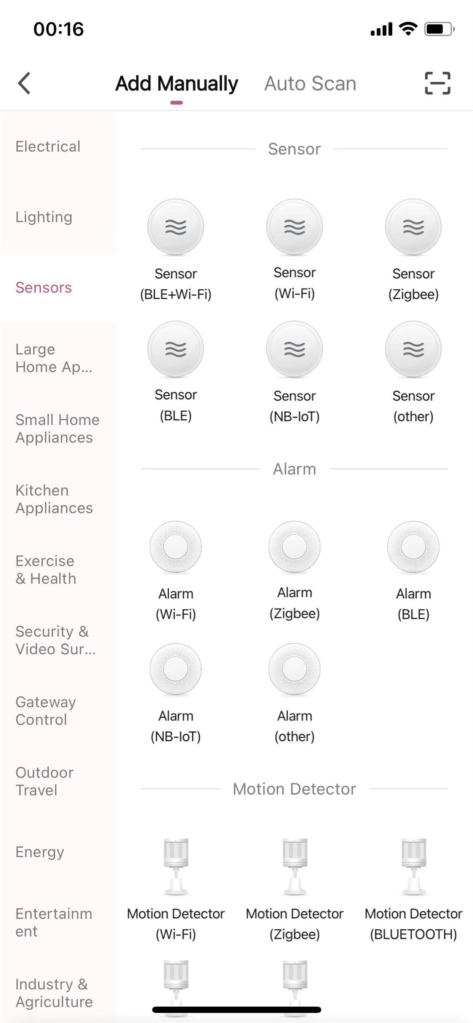Viewport: 473px width, 1023px height.
Task: Select the Alarm (Wi-Fi) device icon
Action: click(176, 547)
